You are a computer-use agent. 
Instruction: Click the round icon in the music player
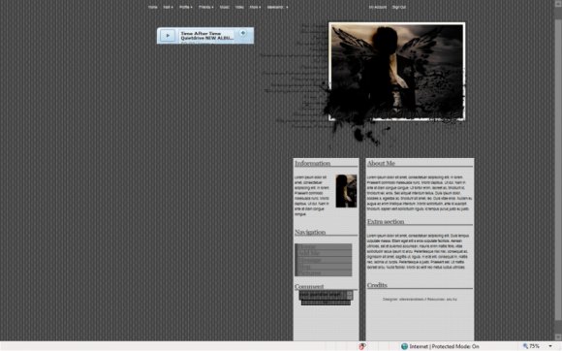pos(243,33)
